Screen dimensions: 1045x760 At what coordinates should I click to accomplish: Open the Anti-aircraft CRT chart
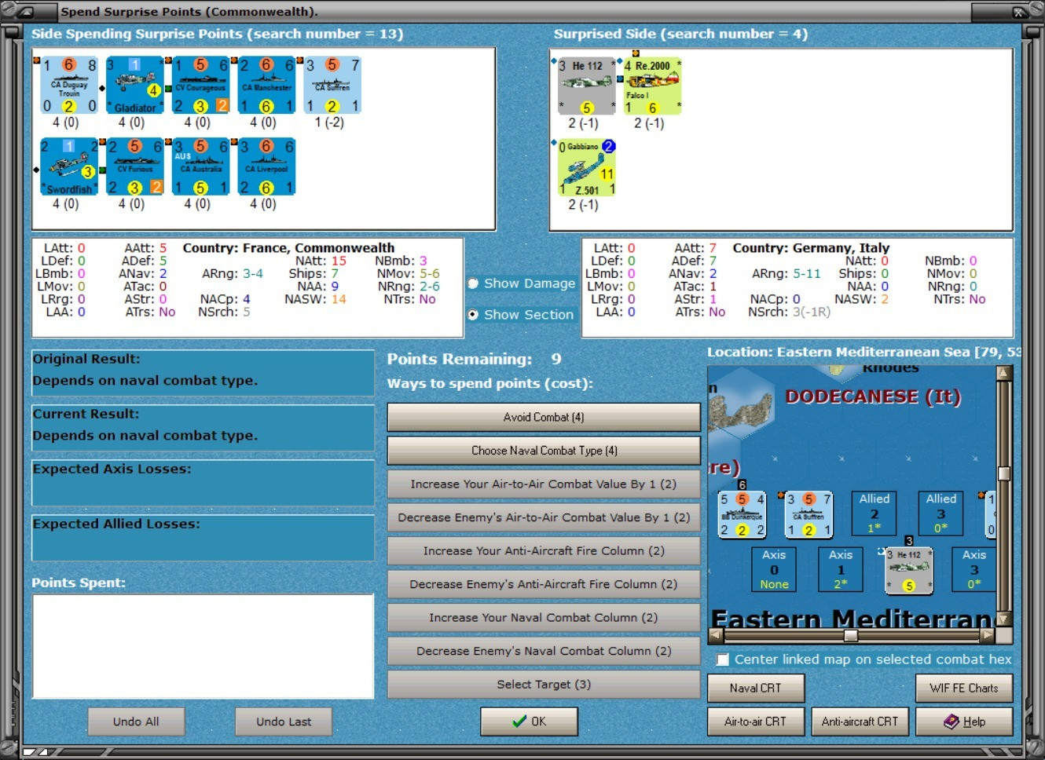[x=860, y=722]
